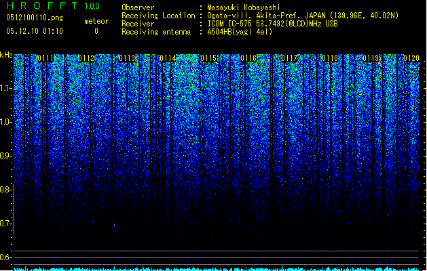Click the meteor label
This screenshot has height=271, width=427.
click(96, 21)
